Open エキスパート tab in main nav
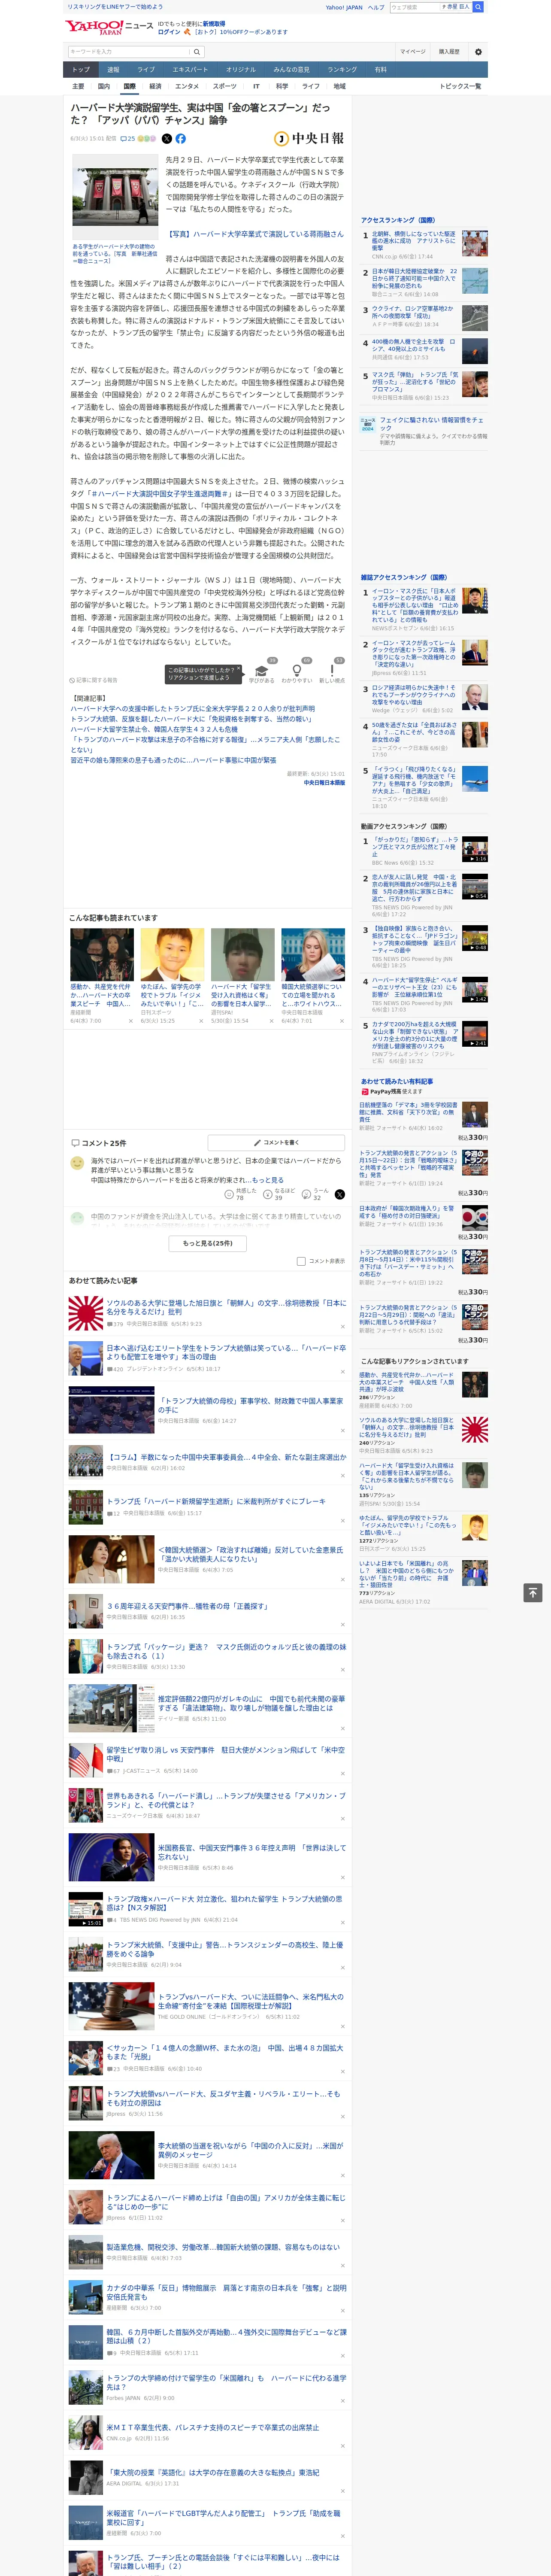551x2576 pixels. pos(190,70)
